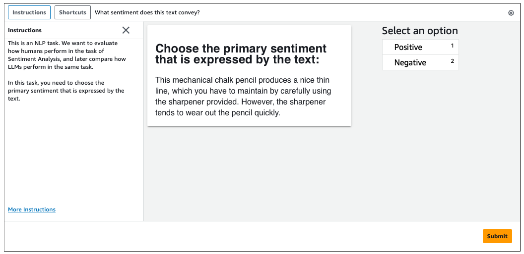Open the settings gear icon
Screen dimensions: 524x254
pyautogui.click(x=511, y=13)
